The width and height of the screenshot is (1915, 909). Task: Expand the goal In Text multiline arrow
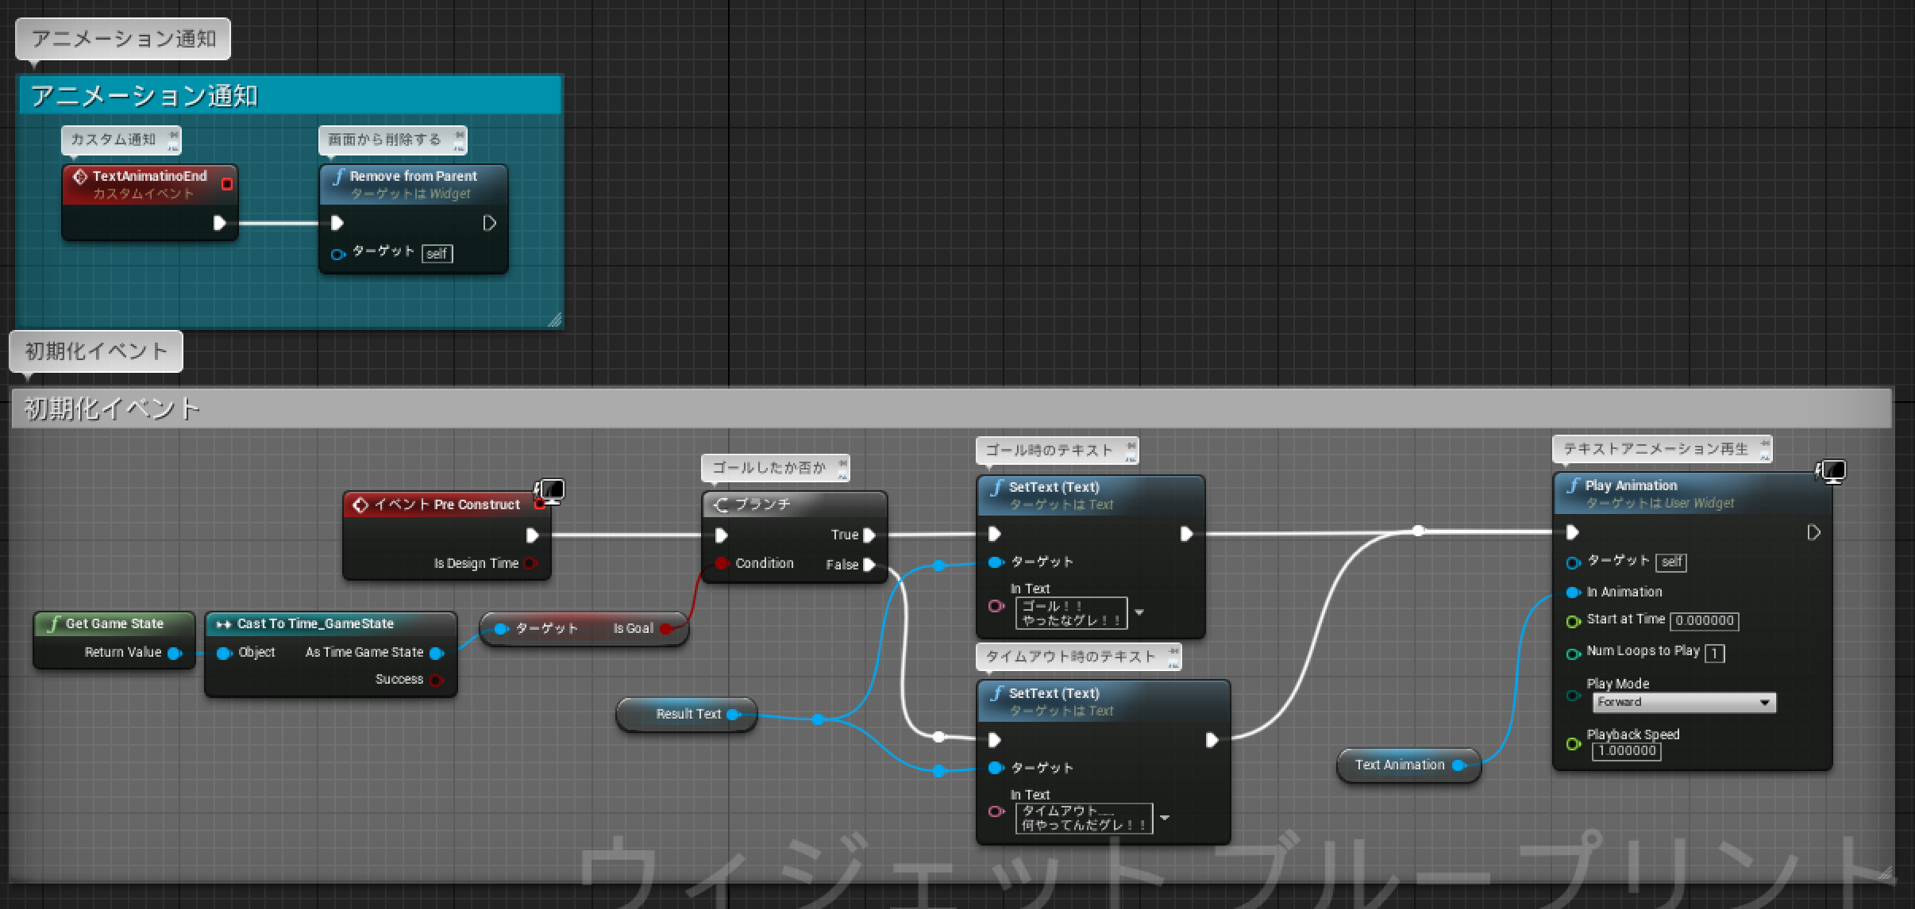(1139, 612)
